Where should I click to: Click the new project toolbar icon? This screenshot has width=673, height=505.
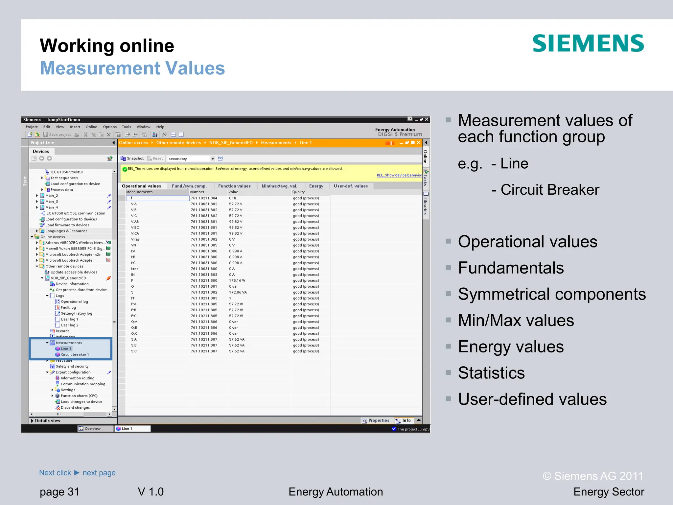30,134
